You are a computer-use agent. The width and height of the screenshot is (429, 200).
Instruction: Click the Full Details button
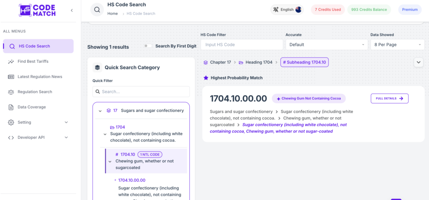pyautogui.click(x=390, y=99)
